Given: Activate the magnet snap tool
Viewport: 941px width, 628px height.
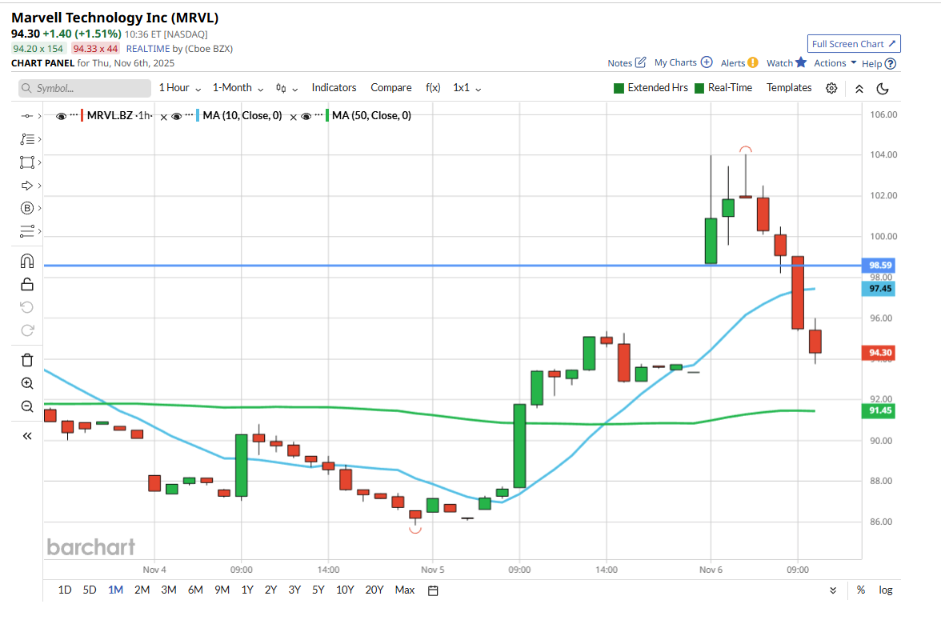Looking at the screenshot, I should pos(26,261).
